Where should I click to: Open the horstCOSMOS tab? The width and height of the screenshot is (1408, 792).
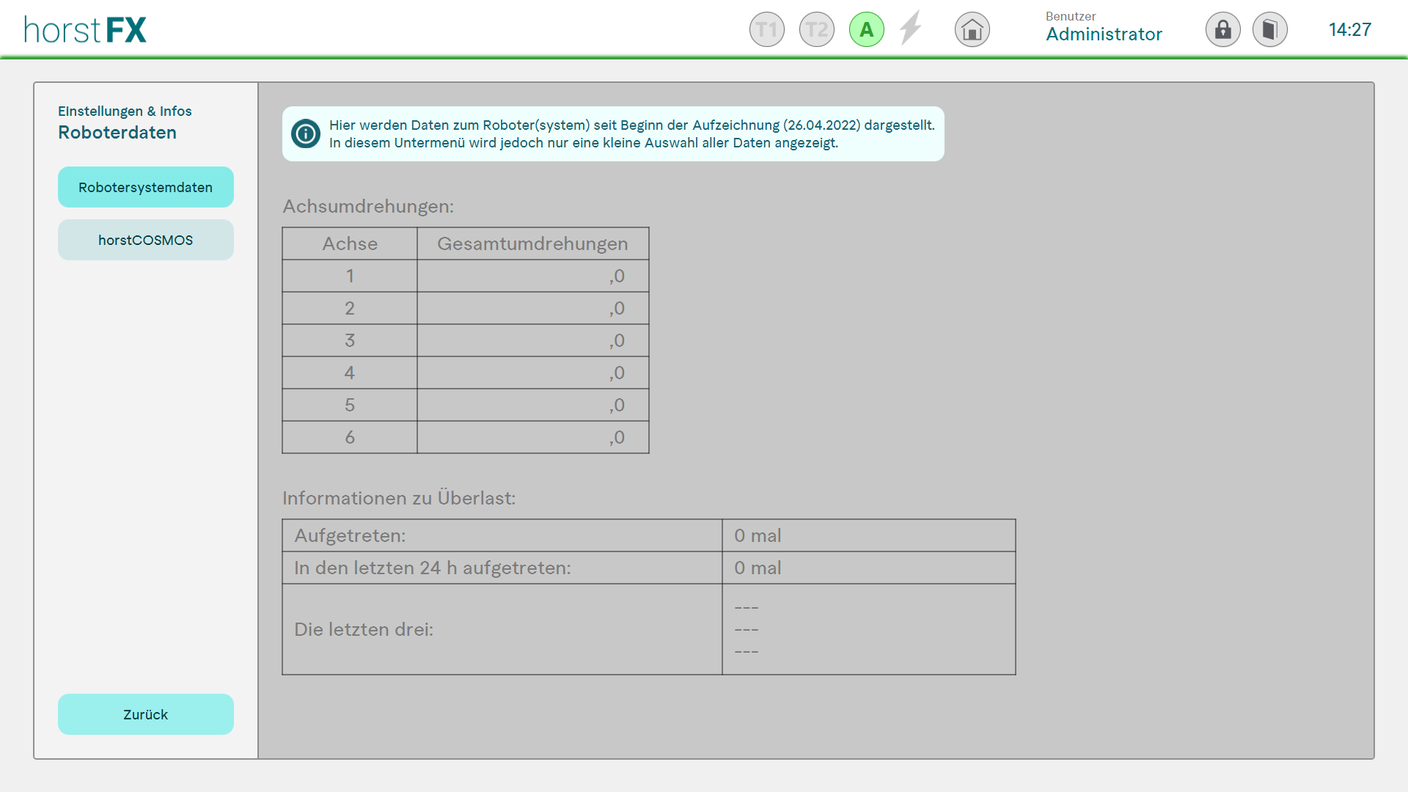coord(145,240)
